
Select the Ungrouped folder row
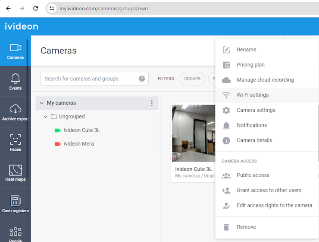click(97, 117)
